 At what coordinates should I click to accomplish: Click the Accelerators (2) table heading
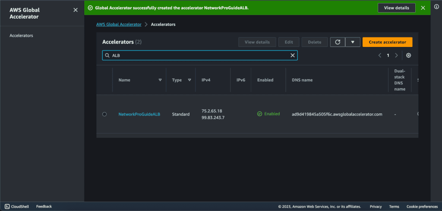[x=122, y=42]
